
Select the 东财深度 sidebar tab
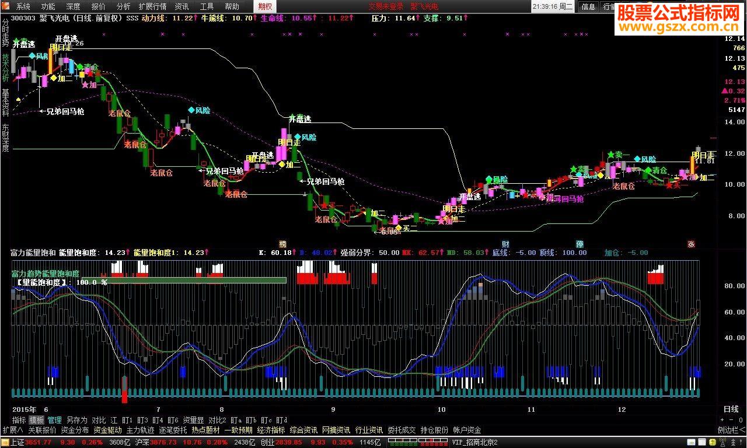tap(6, 138)
